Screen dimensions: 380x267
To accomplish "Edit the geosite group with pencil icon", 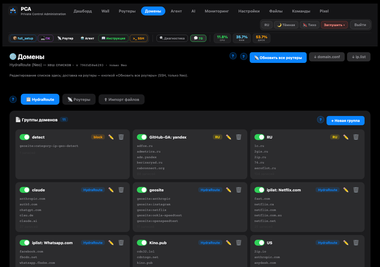I will (229, 190).
